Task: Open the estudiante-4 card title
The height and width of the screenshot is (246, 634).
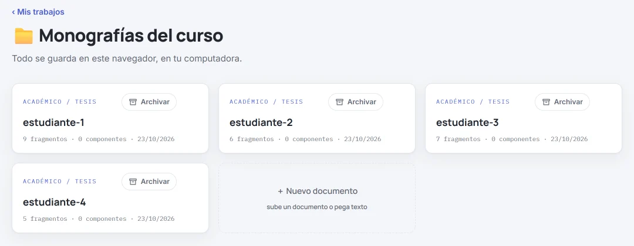Action: pos(54,202)
